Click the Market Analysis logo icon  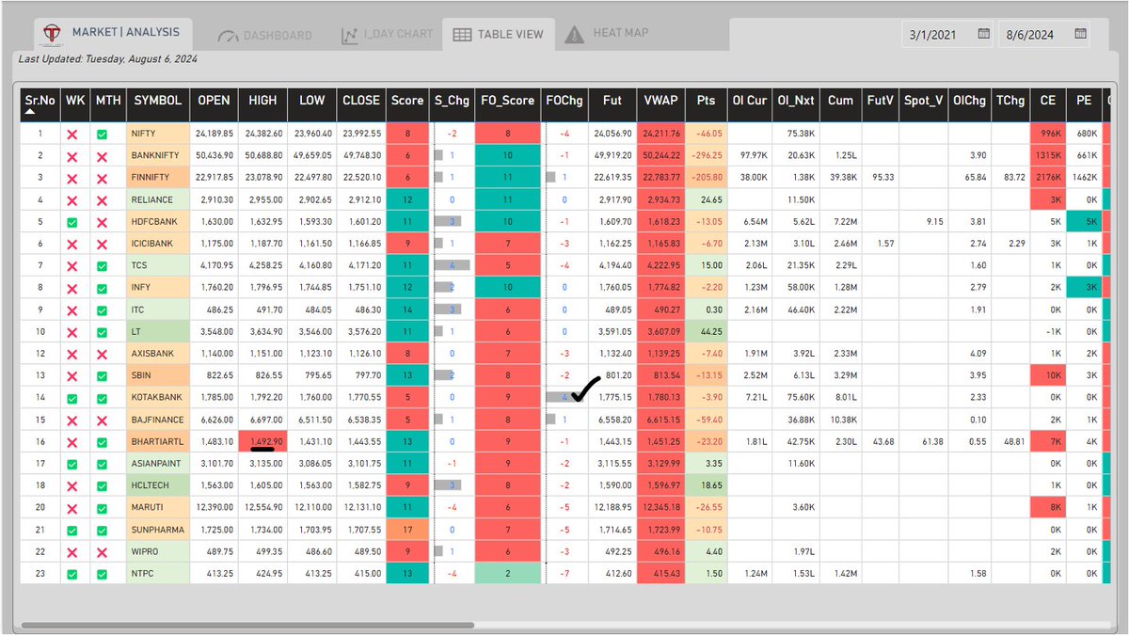[x=53, y=34]
